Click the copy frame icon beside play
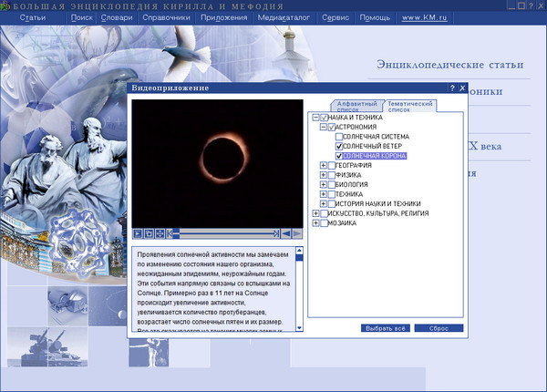The width and height of the screenshot is (547, 392). [149, 233]
